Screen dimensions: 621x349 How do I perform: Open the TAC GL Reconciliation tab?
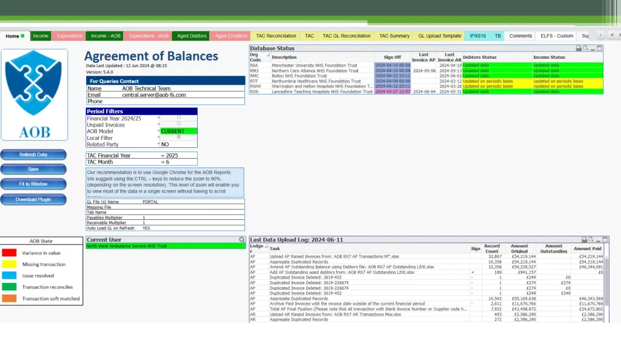coord(346,36)
